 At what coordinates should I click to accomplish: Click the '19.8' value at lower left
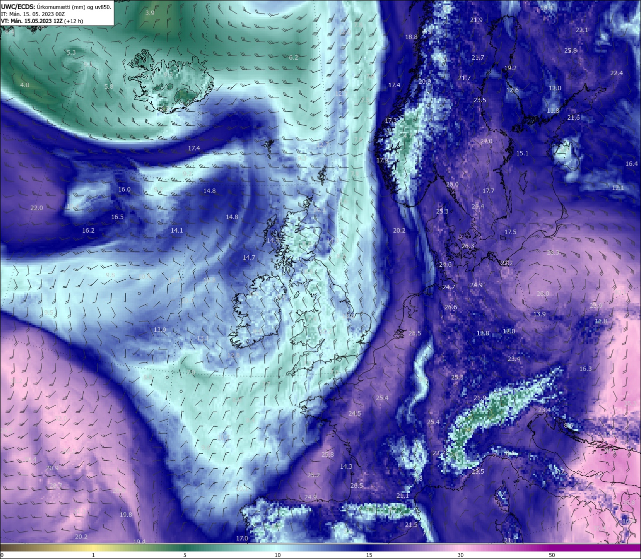(x=126, y=515)
